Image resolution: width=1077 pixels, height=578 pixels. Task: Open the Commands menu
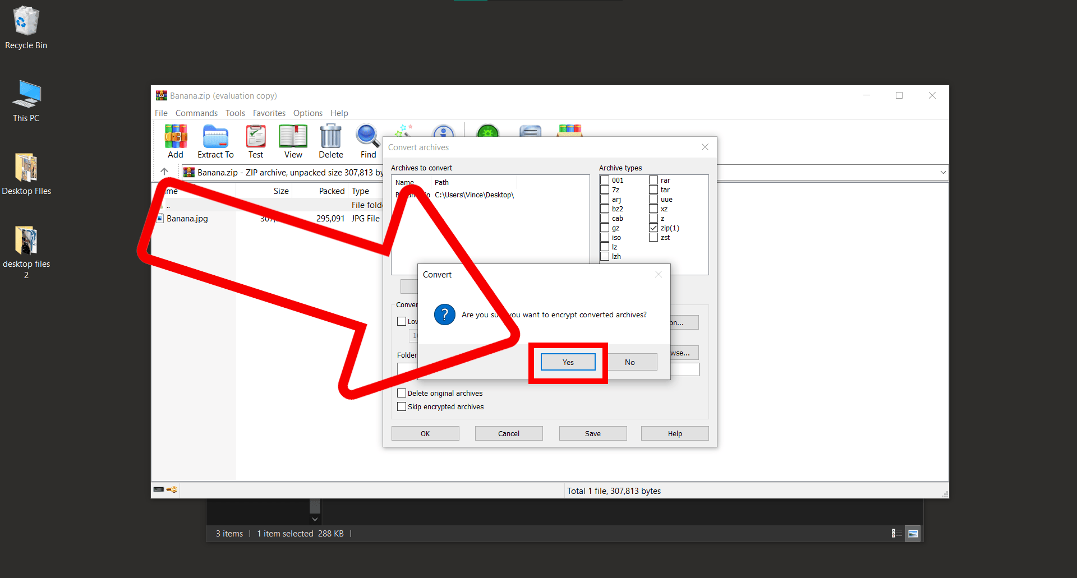click(196, 113)
